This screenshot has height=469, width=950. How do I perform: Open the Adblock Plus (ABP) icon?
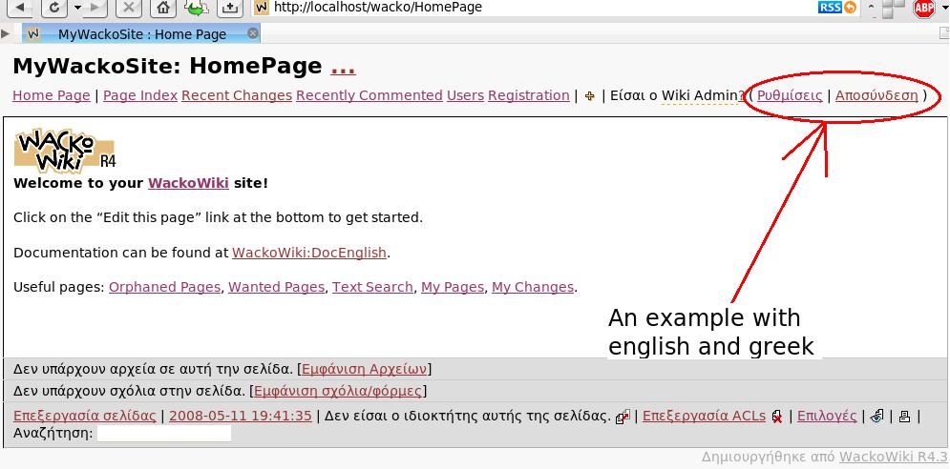click(x=923, y=8)
